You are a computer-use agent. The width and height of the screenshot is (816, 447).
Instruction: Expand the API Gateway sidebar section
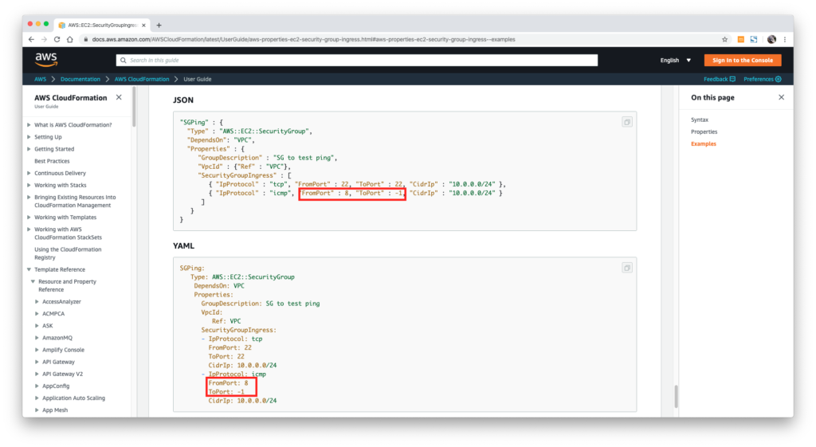point(37,362)
